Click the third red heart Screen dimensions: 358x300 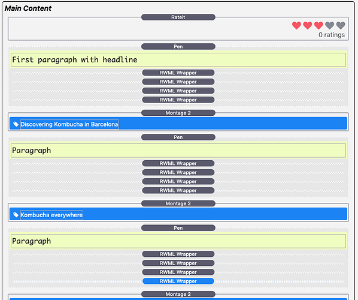[x=318, y=25]
